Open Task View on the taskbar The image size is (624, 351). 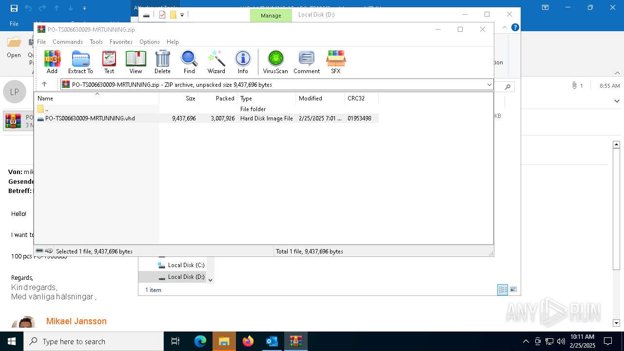(x=175, y=341)
